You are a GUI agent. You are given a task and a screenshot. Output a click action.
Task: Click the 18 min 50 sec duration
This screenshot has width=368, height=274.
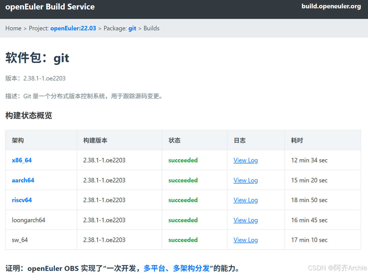(309, 200)
